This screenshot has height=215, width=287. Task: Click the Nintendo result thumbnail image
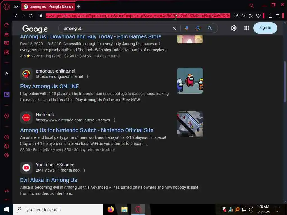pos(190,124)
